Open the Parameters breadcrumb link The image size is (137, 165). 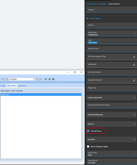(x=102, y=4)
